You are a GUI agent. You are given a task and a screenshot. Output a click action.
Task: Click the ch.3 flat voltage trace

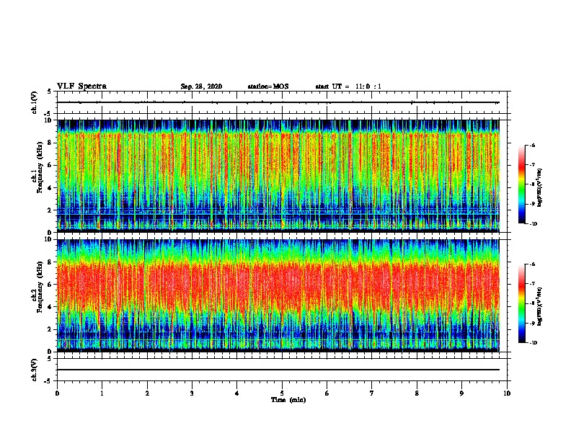pyautogui.click(x=278, y=370)
